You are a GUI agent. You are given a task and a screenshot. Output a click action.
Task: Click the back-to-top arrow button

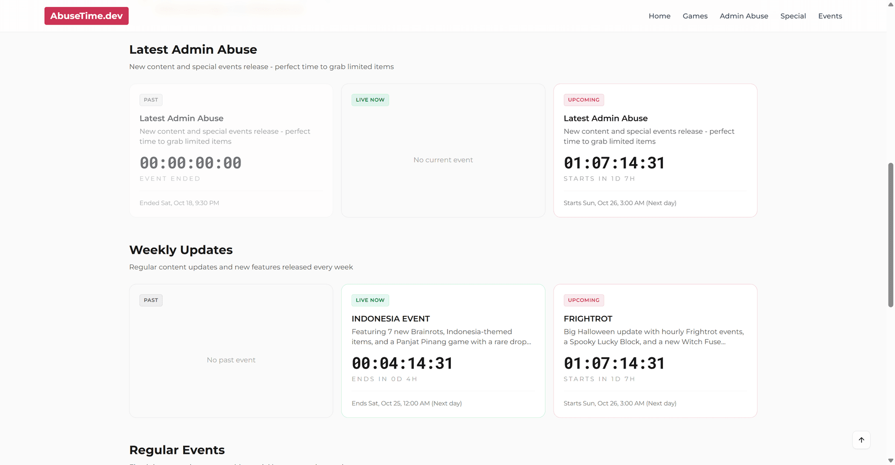click(x=861, y=440)
